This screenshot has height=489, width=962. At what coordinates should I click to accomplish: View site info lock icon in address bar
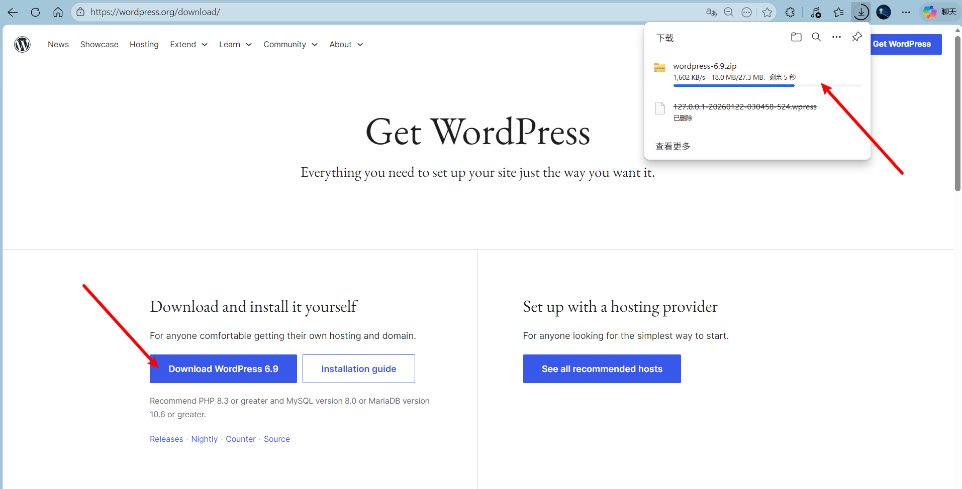pyautogui.click(x=80, y=12)
